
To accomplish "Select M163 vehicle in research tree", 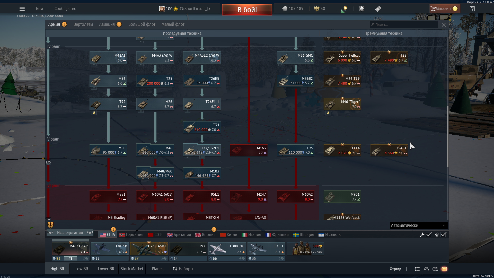I will pyautogui.click(x=249, y=150).
